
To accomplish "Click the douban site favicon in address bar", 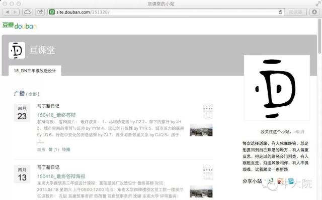I will 52,12.
